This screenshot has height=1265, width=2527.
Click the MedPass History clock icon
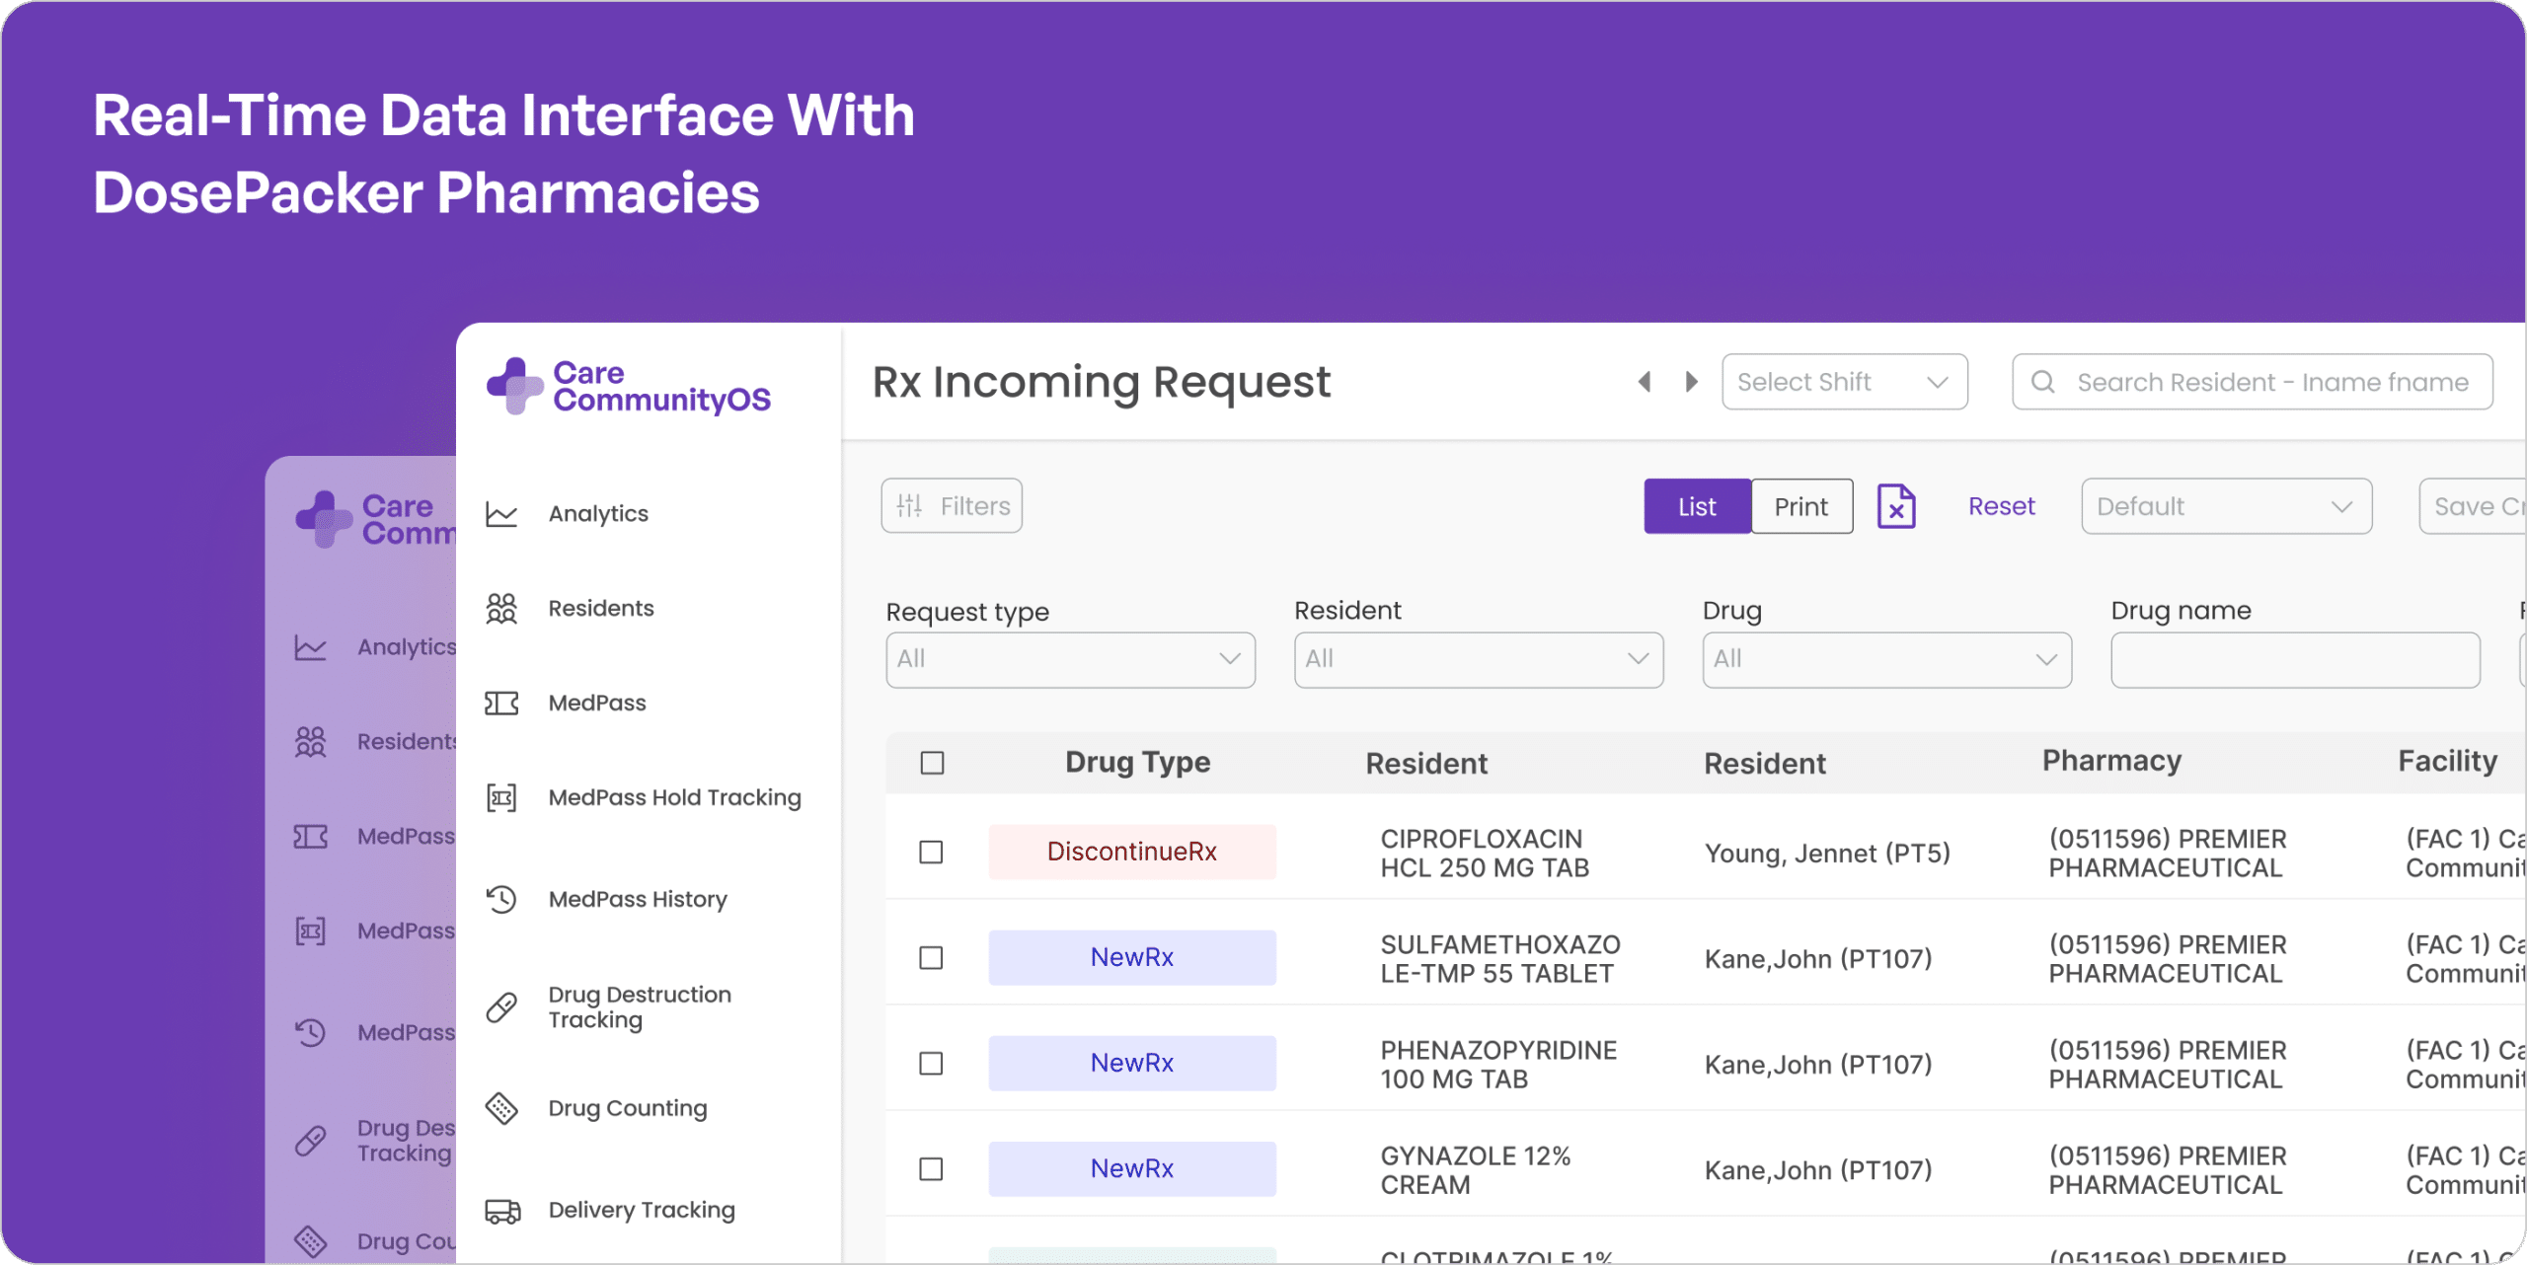tap(501, 899)
